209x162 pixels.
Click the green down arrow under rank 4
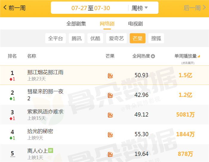pyautogui.click(x=11, y=138)
